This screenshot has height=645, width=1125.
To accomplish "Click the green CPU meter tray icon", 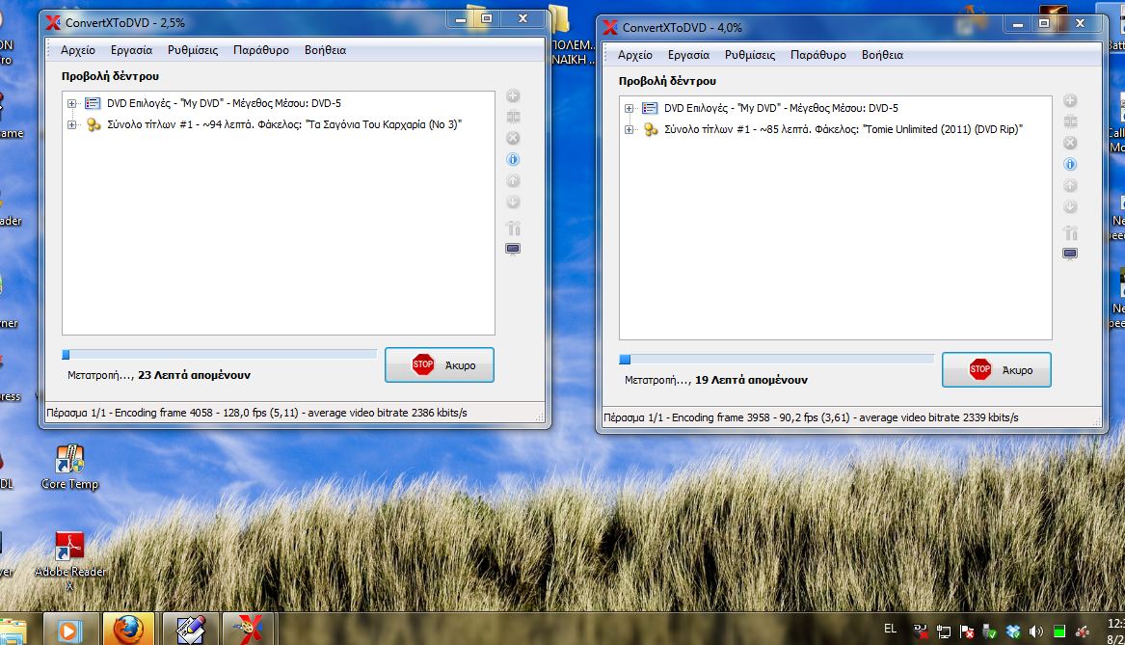I will 1059,632.
